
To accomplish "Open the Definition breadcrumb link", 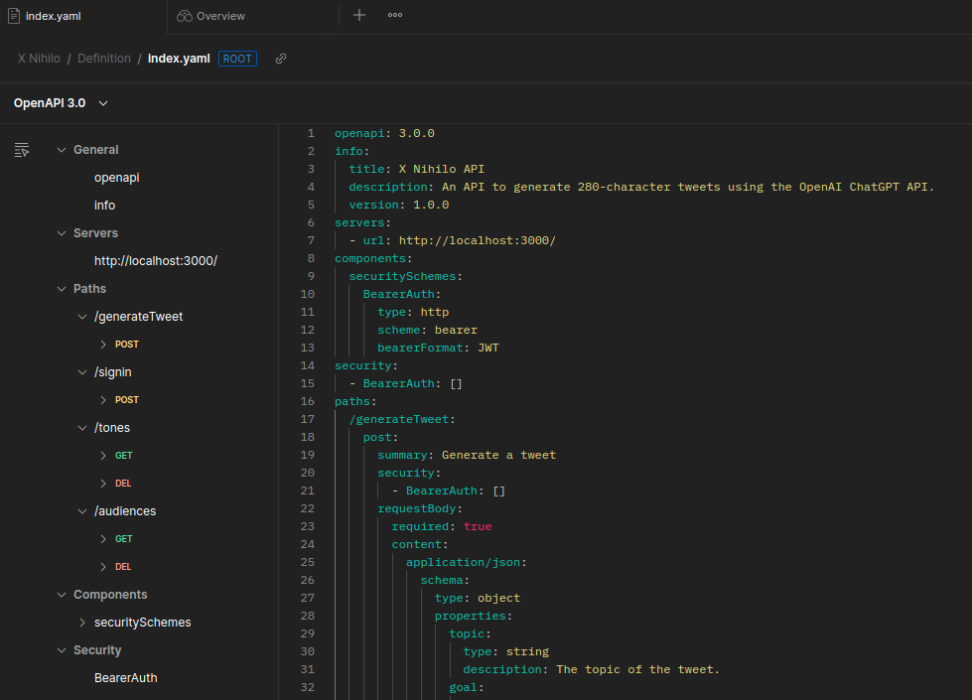I will tap(103, 59).
